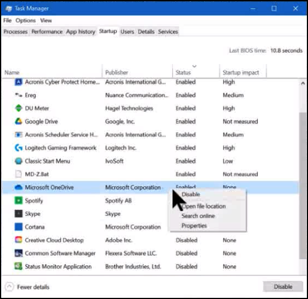Click the Status Monitor Application icon
Image resolution: width=308 pixels, height=299 pixels.
(x=18, y=266)
